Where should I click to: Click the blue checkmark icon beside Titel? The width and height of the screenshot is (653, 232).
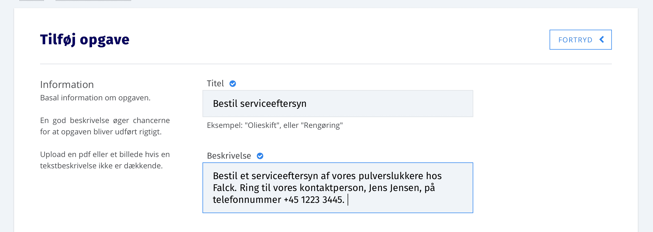(233, 84)
